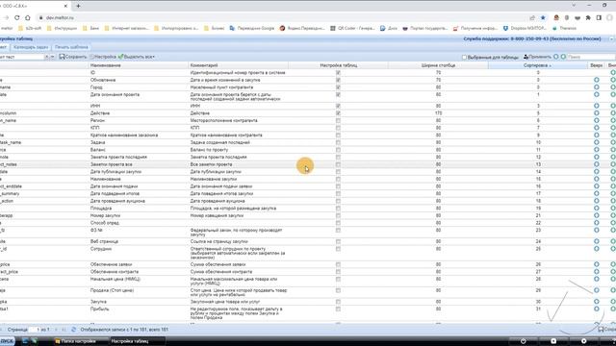Image resolution: width=616 pixels, height=346 pixels.
Task: Open the Яндекс Переводчик bookmark
Action: click(302, 28)
